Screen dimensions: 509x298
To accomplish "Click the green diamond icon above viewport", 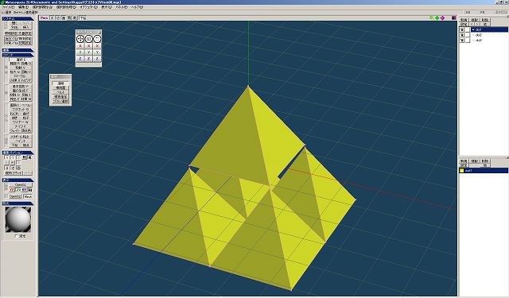I will pyautogui.click(x=437, y=17).
